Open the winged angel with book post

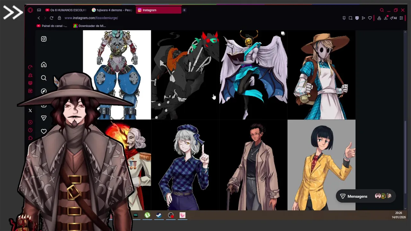click(x=253, y=75)
